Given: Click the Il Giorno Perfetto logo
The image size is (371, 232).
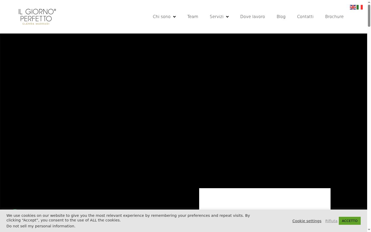Looking at the screenshot, I should click(37, 17).
